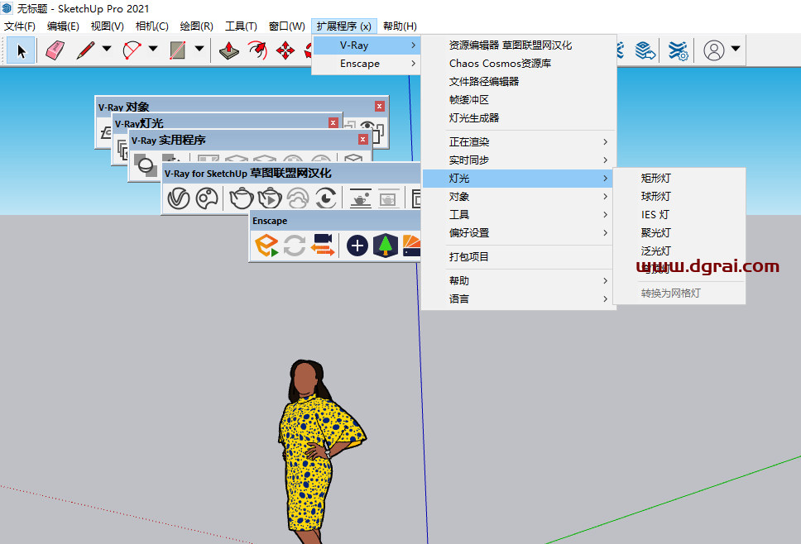Select the Select arrow tool
The height and width of the screenshot is (544, 801).
(21, 50)
